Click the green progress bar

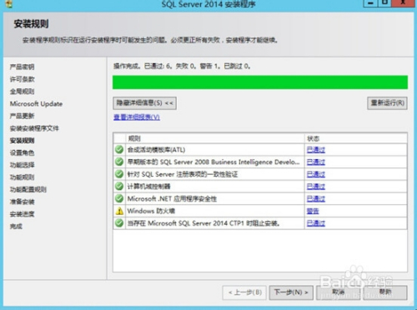coord(260,82)
